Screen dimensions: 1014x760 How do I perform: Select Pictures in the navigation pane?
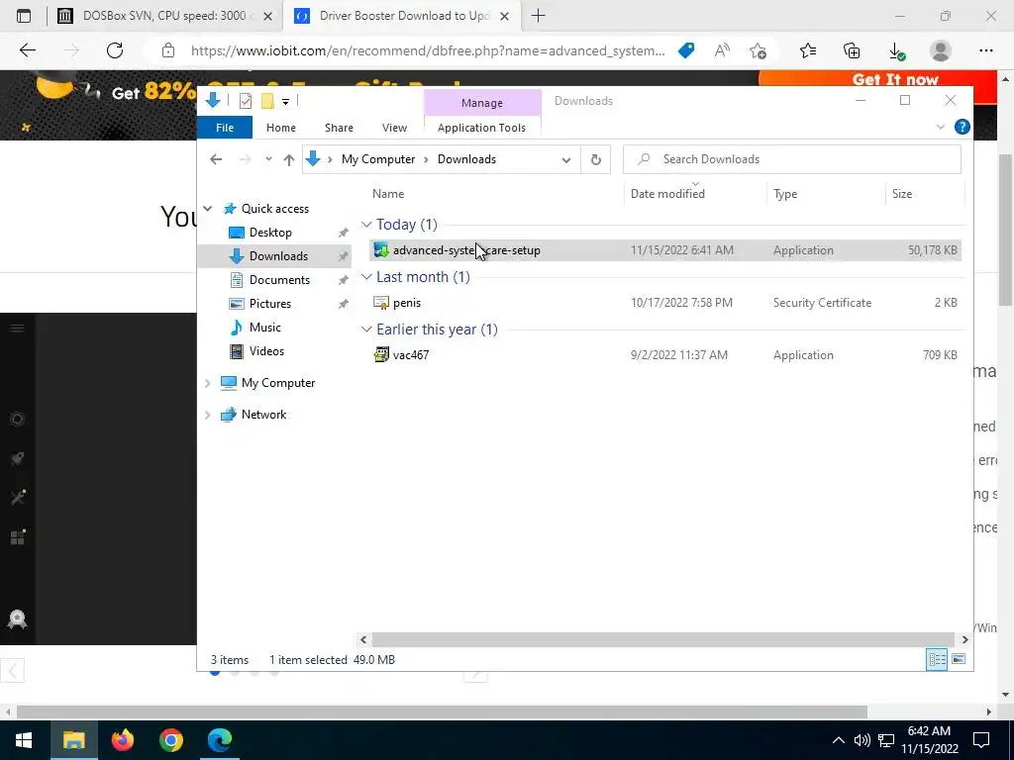point(269,304)
